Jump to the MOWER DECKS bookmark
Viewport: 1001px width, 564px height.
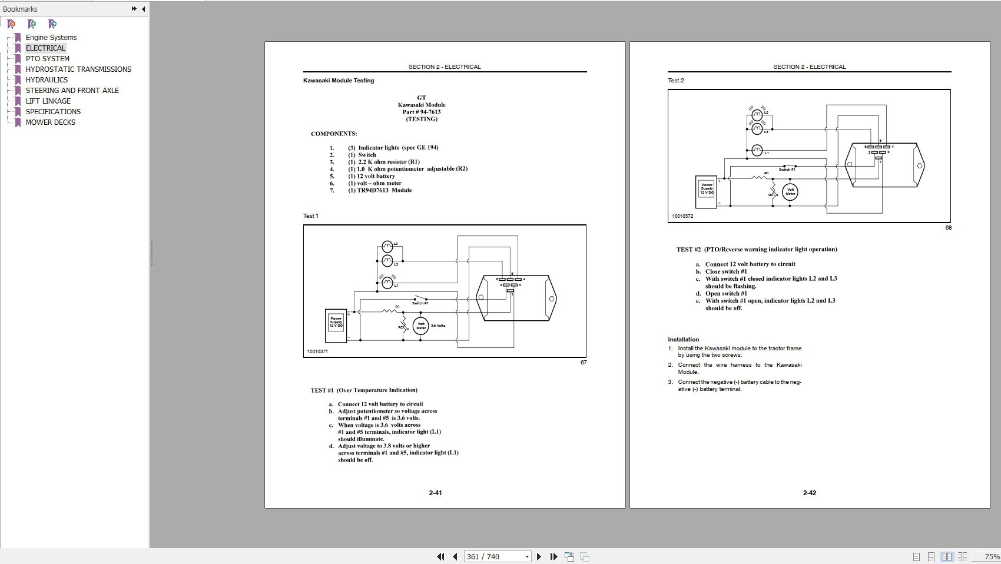pyautogui.click(x=50, y=122)
